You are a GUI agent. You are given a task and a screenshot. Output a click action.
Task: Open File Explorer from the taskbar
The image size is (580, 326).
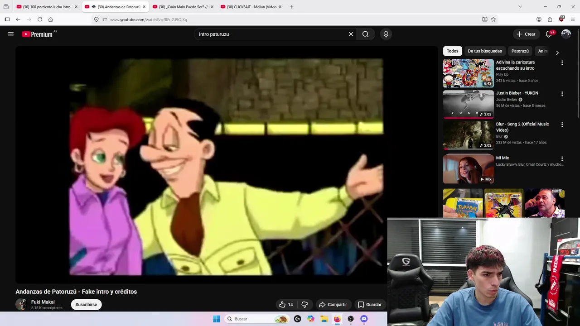tap(324, 319)
